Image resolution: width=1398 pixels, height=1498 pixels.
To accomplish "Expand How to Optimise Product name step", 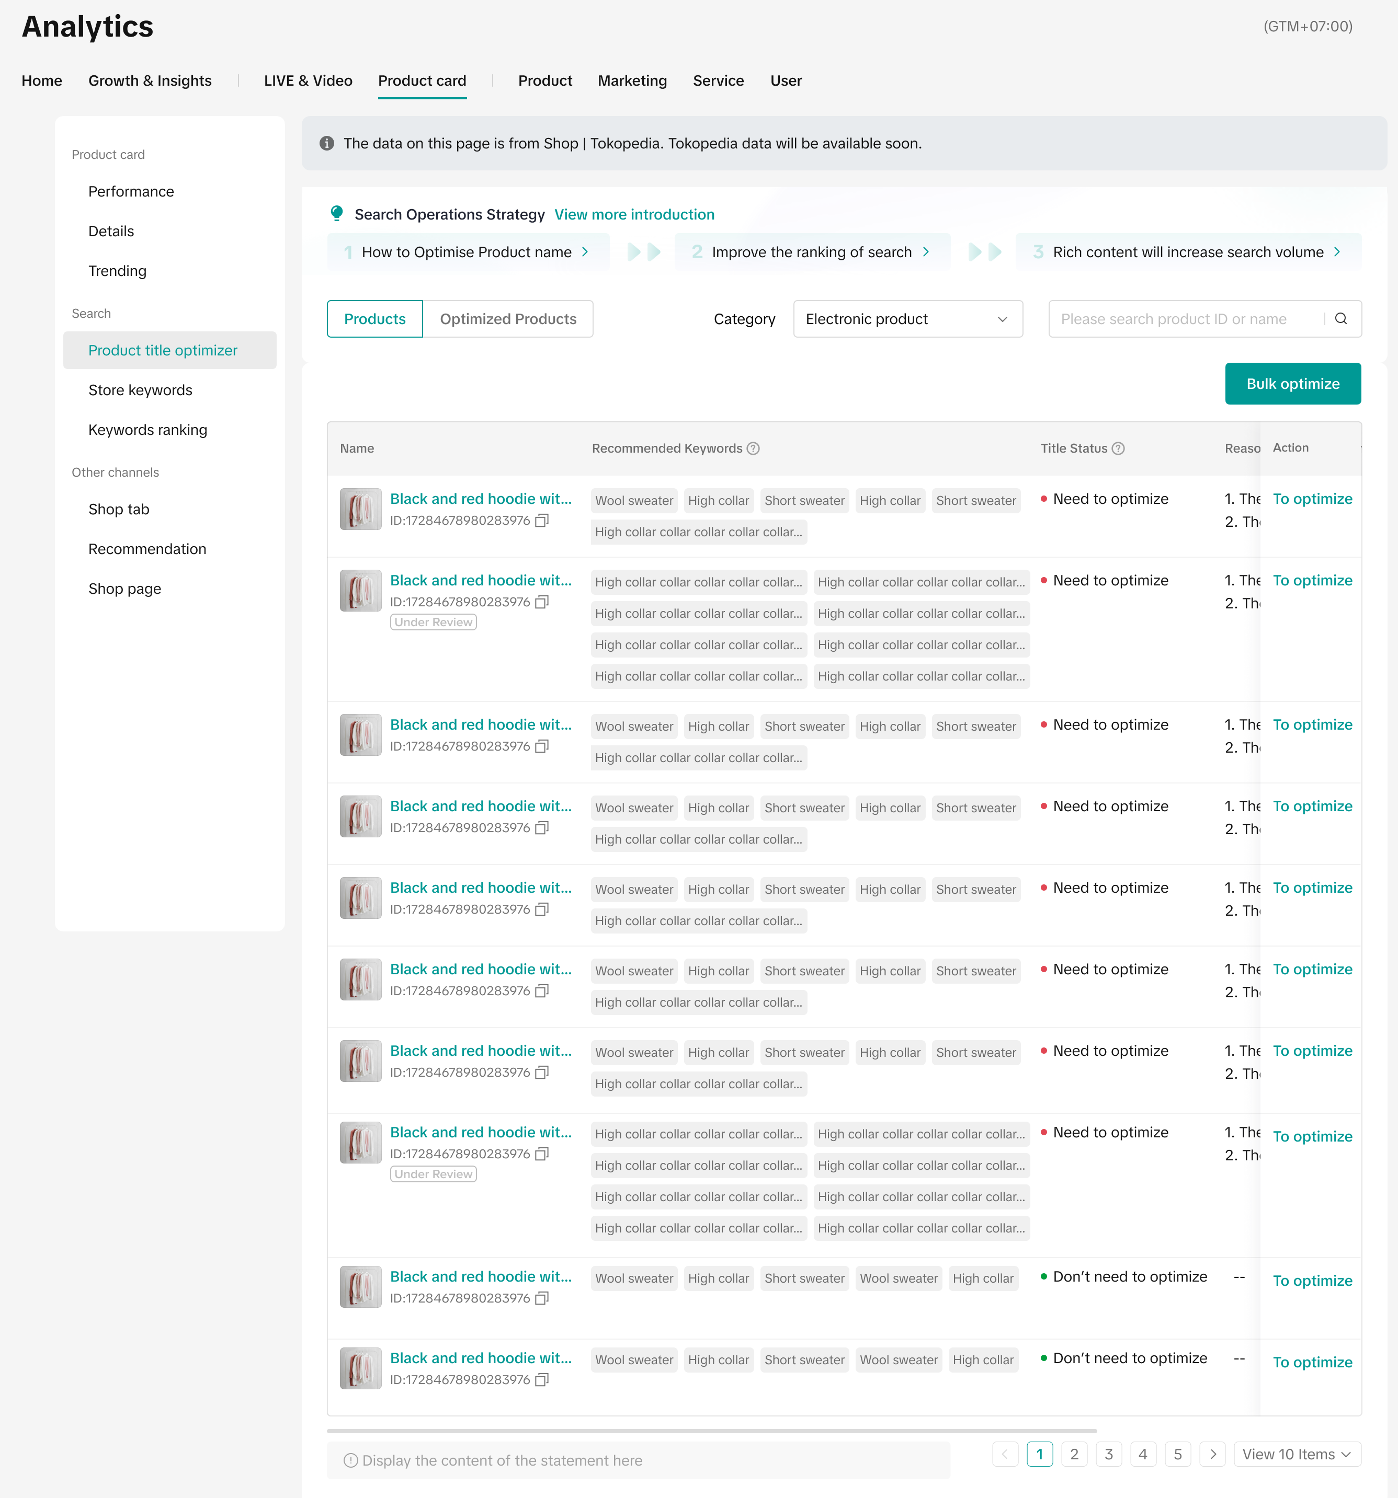I will click(x=468, y=252).
